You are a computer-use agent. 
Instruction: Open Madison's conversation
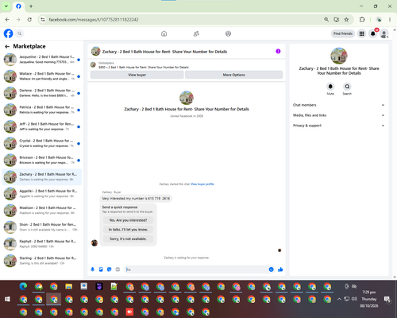pyautogui.click(x=42, y=211)
